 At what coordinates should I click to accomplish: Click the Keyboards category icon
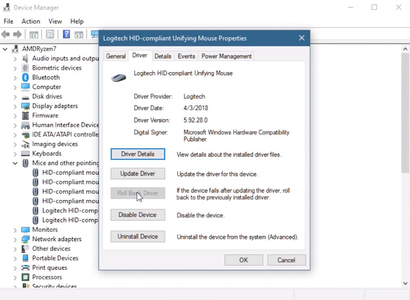coord(25,154)
